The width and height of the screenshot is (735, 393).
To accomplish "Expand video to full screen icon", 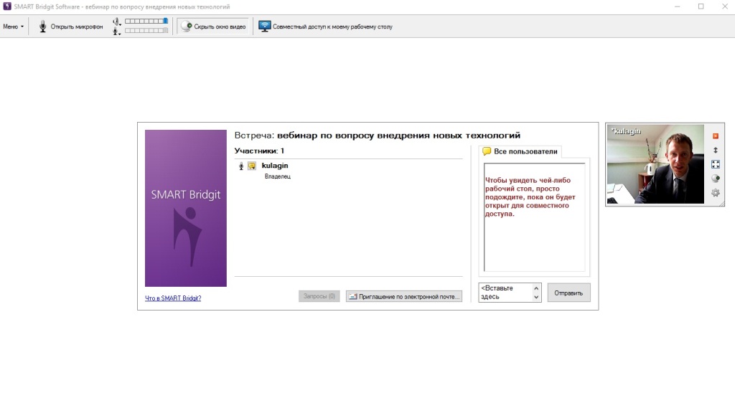I will [715, 164].
